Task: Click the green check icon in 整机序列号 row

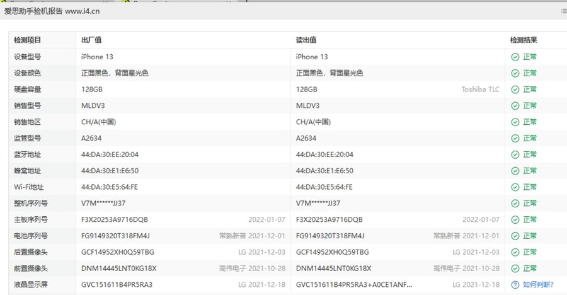Action: pyautogui.click(x=515, y=204)
